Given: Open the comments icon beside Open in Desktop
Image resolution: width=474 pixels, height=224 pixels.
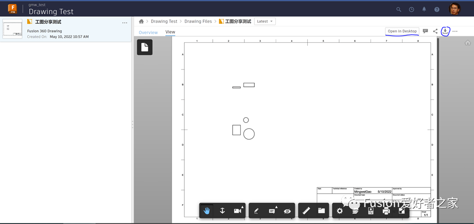Looking at the screenshot, I should [425, 31].
